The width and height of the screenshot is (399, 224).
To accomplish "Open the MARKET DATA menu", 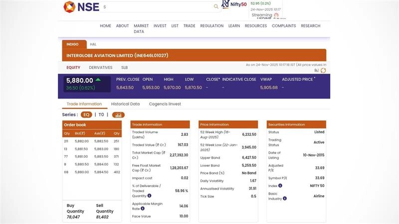I will [141, 28].
